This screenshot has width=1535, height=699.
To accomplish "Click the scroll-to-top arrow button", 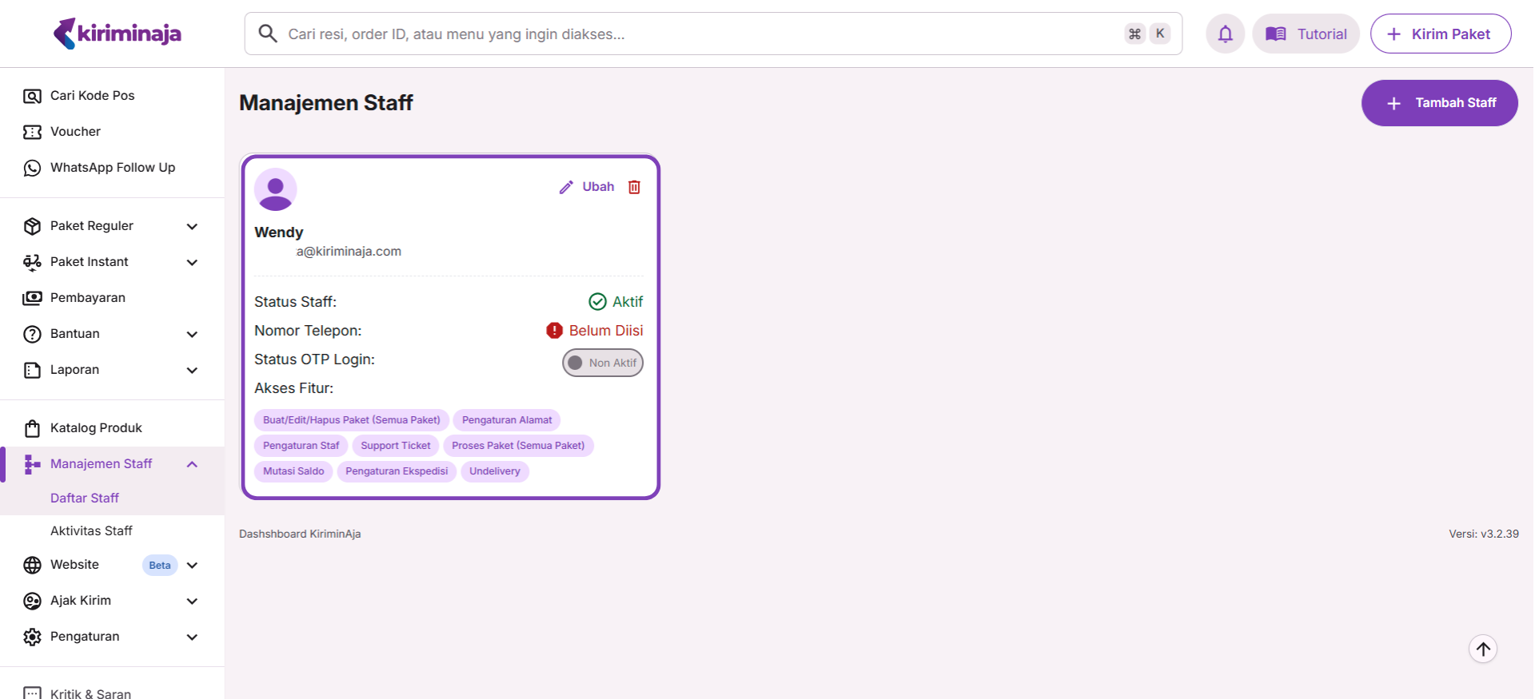I will [1483, 649].
